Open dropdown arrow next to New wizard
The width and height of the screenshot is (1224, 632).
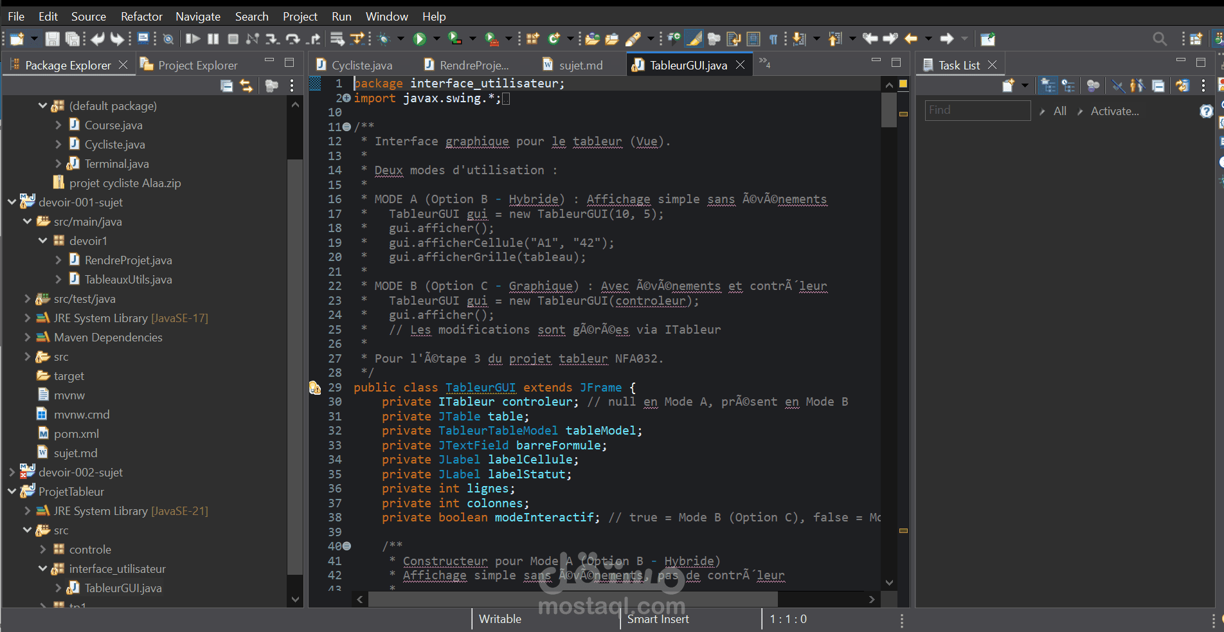click(34, 39)
